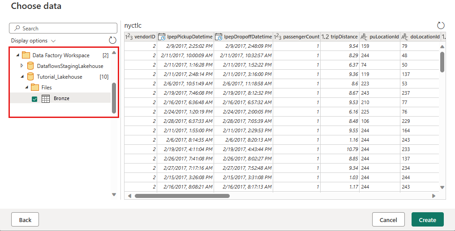Screen dimensions: 455x231
Task: Click in the Search input field
Action: click(63, 28)
